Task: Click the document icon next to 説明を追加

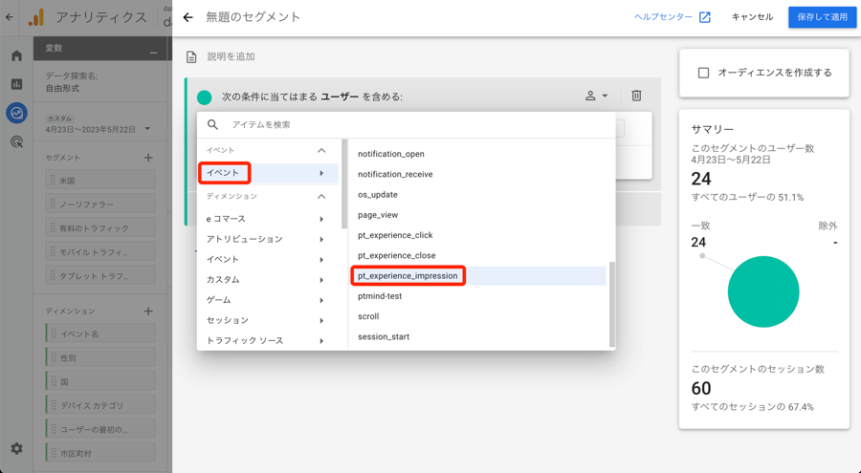Action: [191, 57]
